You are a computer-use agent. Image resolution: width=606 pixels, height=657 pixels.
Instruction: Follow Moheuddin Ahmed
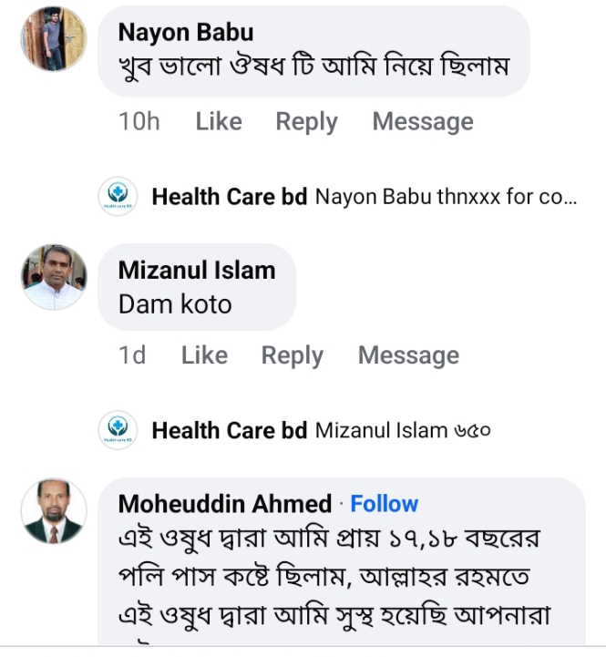384,504
